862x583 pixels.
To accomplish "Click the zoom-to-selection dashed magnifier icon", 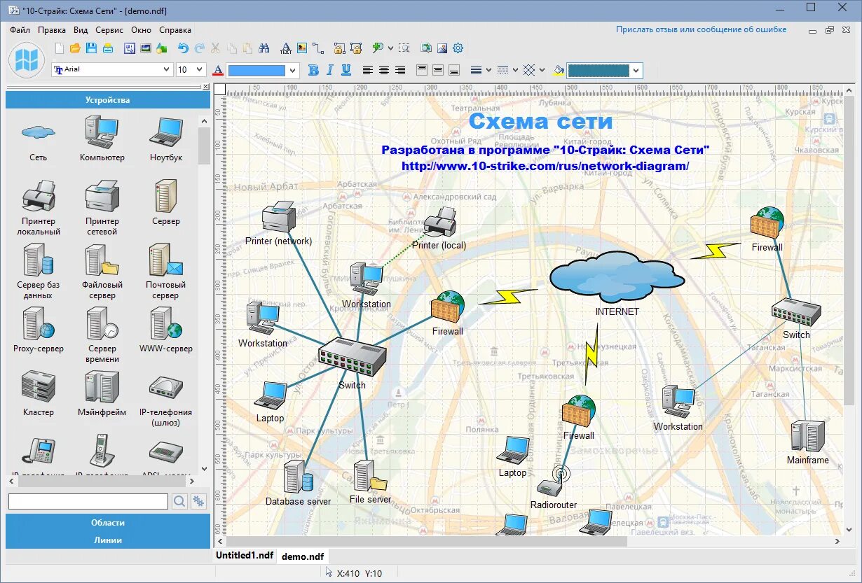I will tap(404, 48).
